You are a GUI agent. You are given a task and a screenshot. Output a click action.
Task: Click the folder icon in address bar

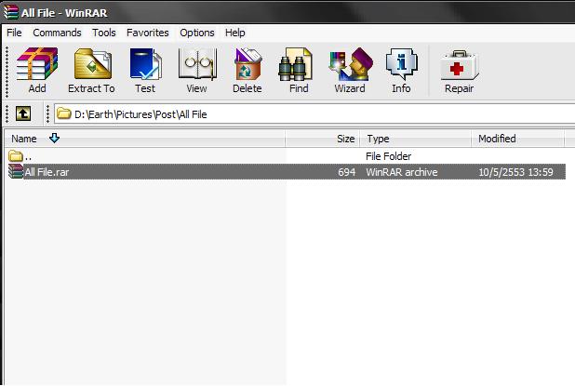(64, 113)
